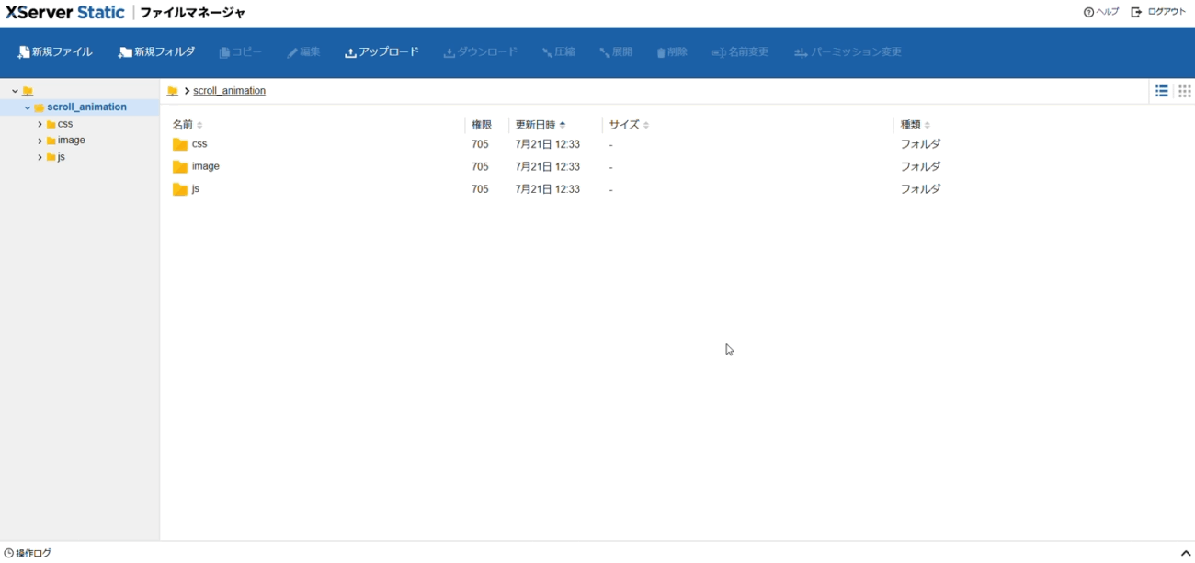Expand the image folder in tree
Screen dimensions: 1195x563
point(40,141)
